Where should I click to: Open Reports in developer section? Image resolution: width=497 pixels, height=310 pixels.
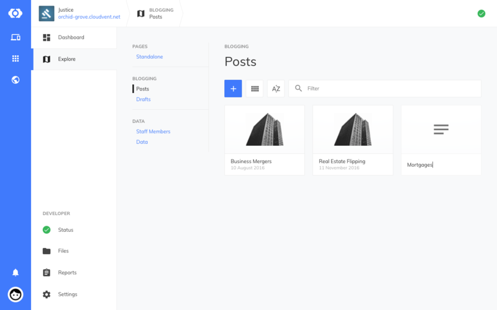(67, 273)
